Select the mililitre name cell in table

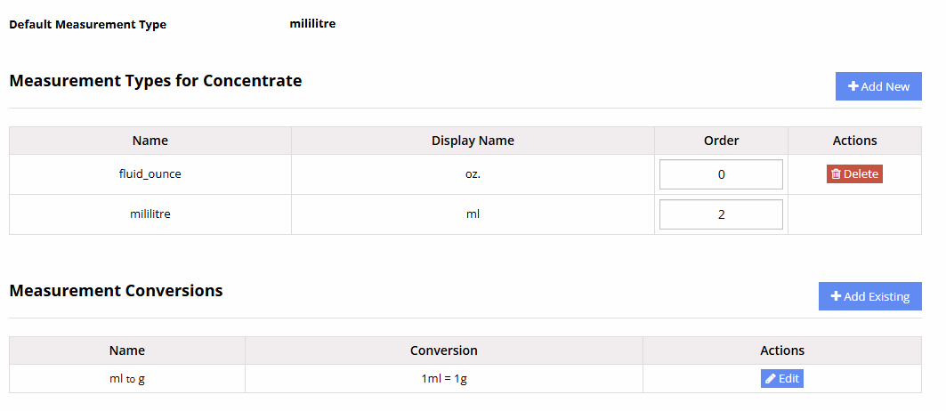pyautogui.click(x=150, y=214)
